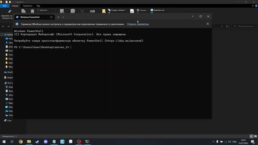Image resolution: width=258 pixels, height=145 pixels.
Task: Click the Explorer refresh button
Action: (227, 26)
